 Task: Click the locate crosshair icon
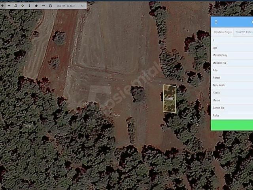click(x=23, y=6)
